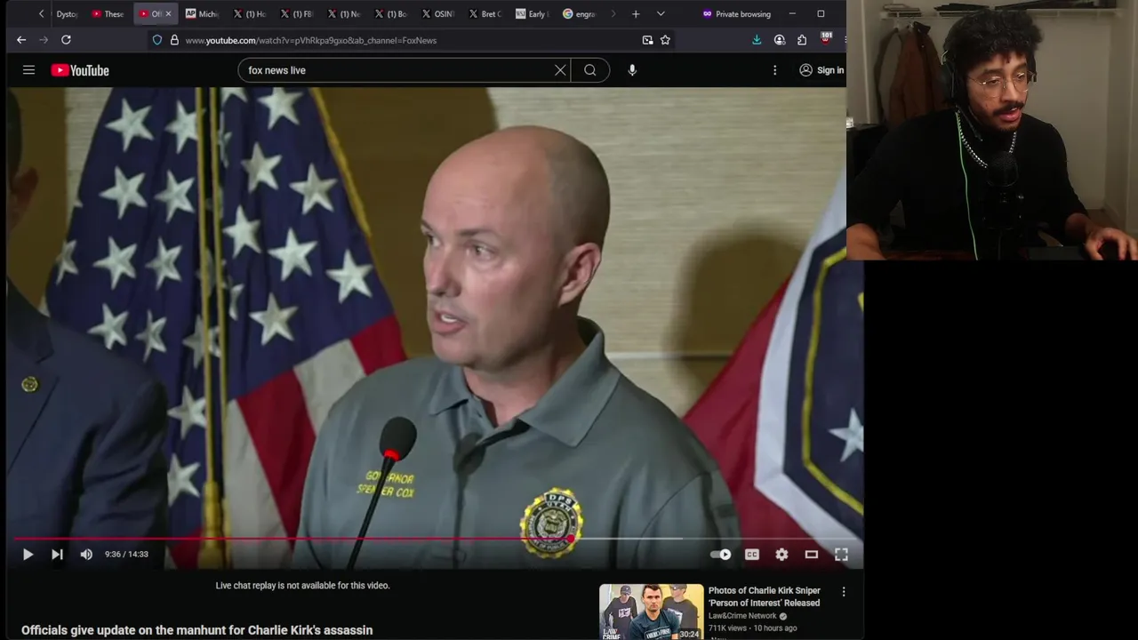The width and height of the screenshot is (1138, 640).
Task: Click the youtube.com address bar URL
Action: coord(311,40)
